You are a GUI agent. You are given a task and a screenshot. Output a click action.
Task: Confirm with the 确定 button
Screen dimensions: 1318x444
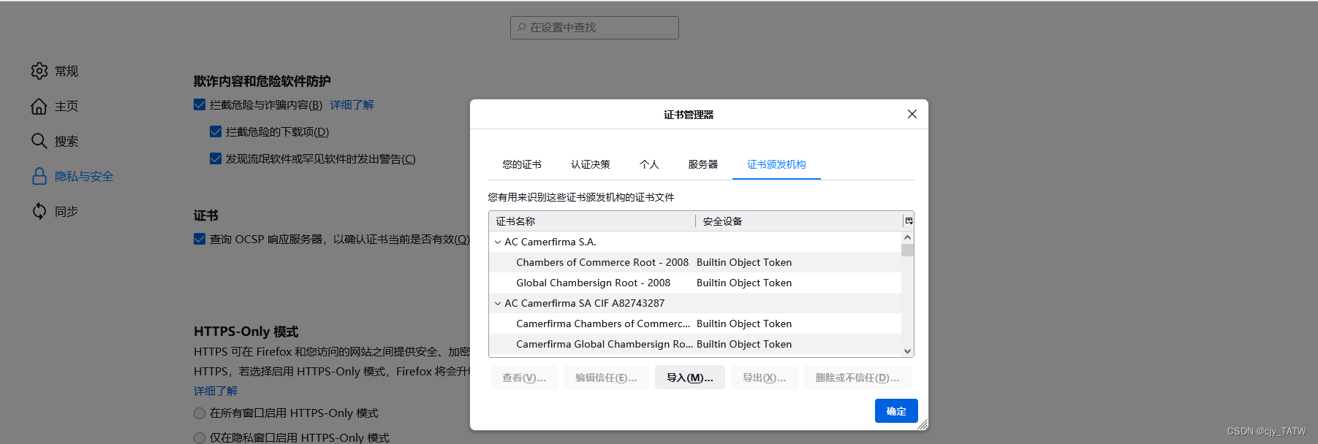896,411
